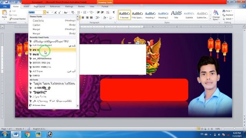Viewport: 246px width, 138px height.
Task: Apply the Heading 1 style
Action: [x=150, y=15]
